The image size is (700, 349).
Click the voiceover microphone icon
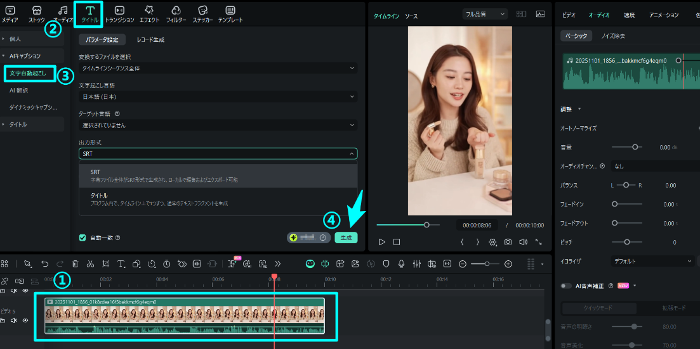[401, 263]
